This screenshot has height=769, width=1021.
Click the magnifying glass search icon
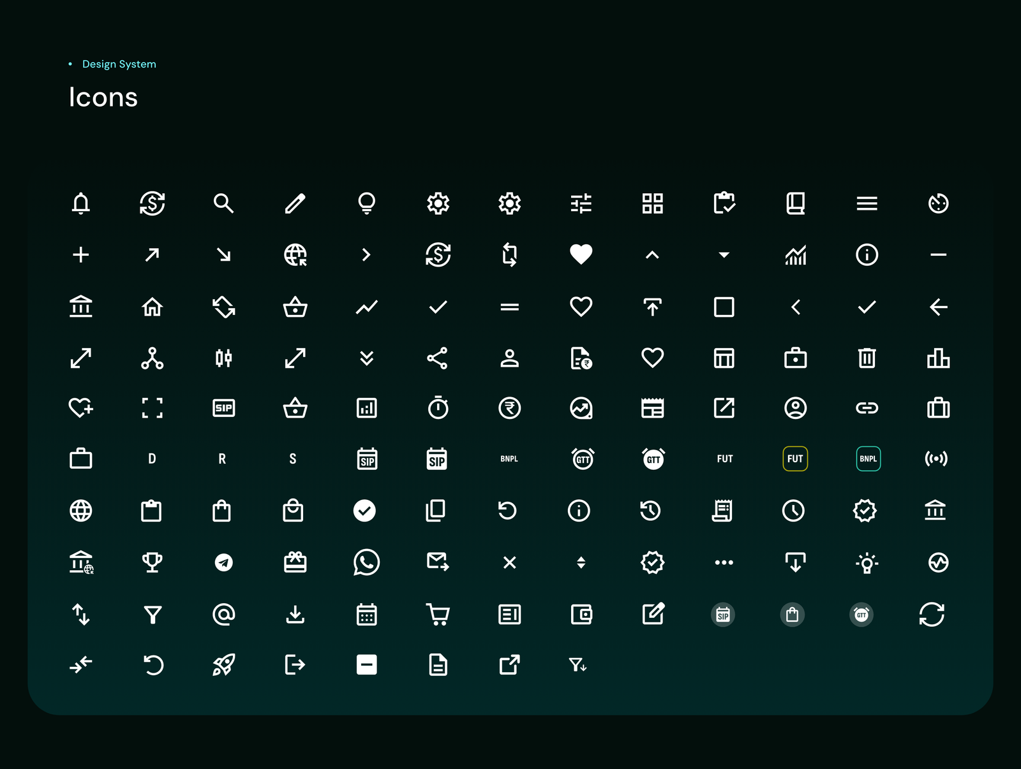[x=222, y=203]
